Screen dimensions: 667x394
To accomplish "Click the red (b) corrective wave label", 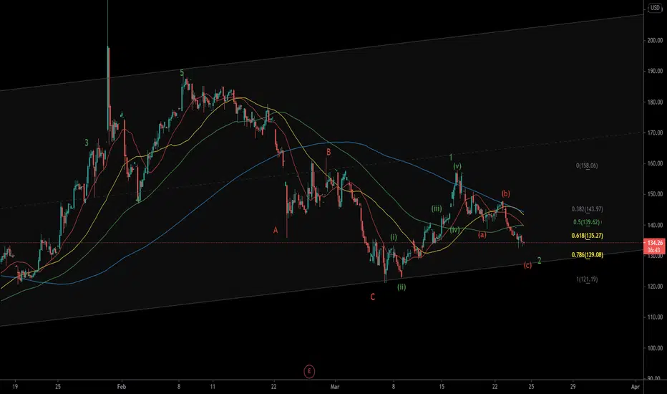I will (506, 193).
